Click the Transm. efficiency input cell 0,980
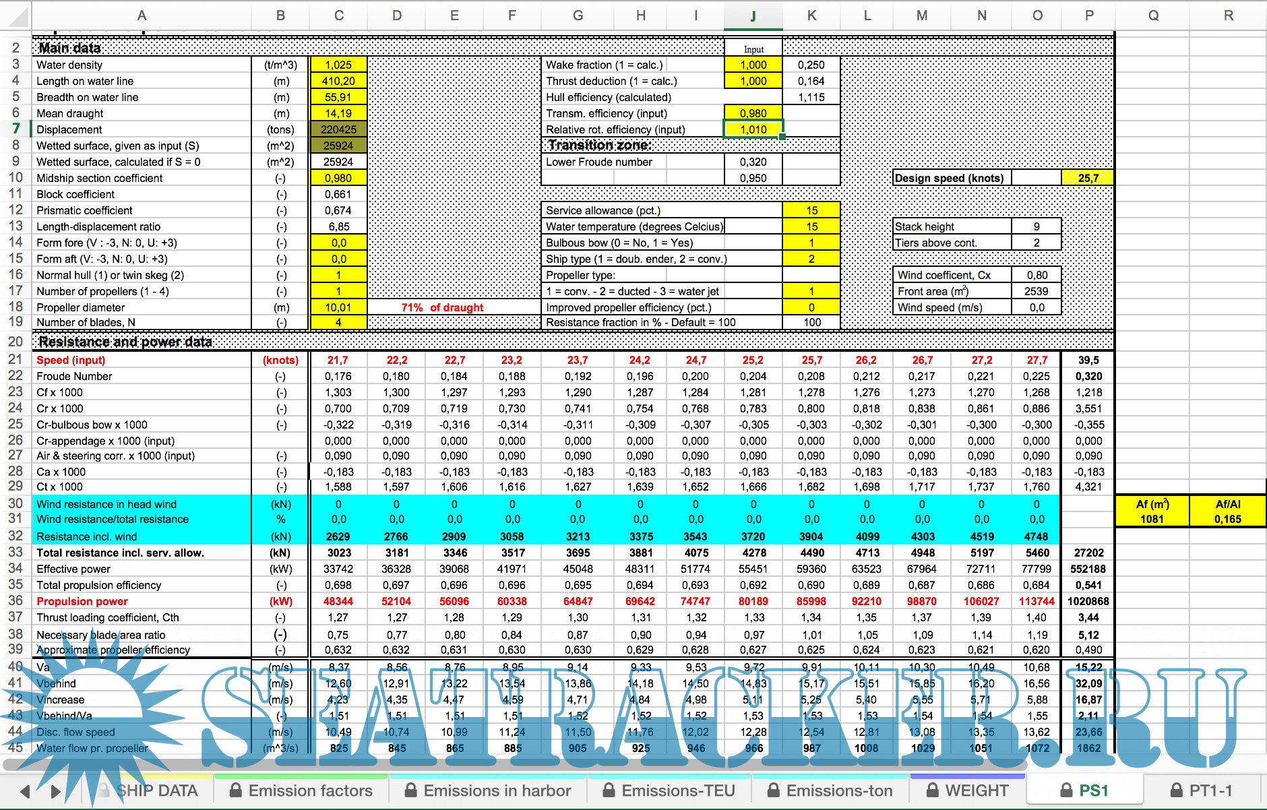Screen dimensions: 1267x810 [753, 113]
